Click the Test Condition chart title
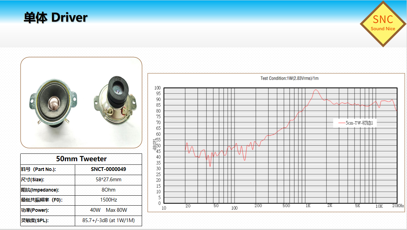This screenshot has width=407, height=230. 289,78
